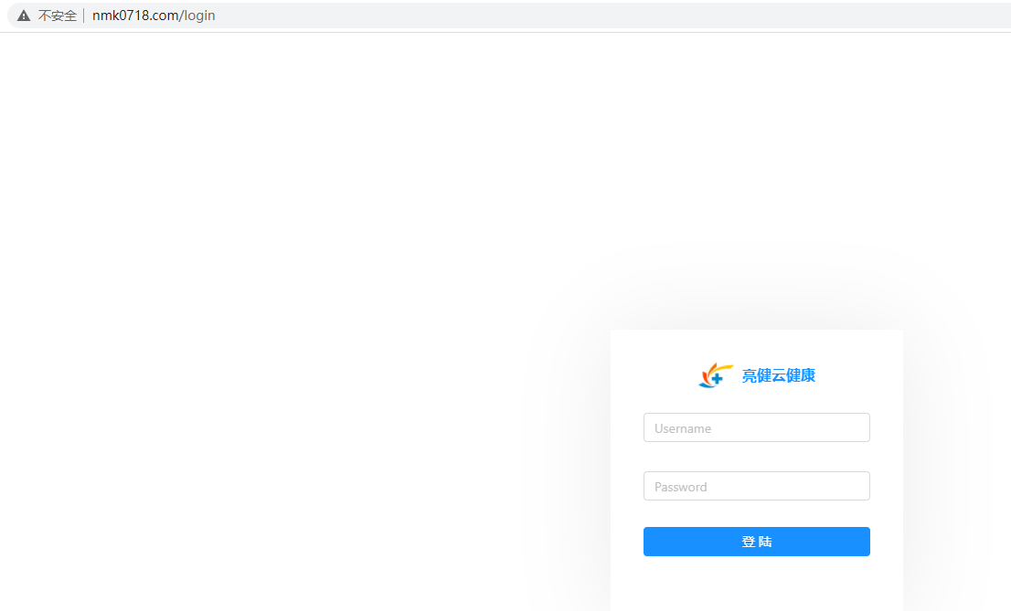Click the empty white page area left of the form

[x=274, y=320]
